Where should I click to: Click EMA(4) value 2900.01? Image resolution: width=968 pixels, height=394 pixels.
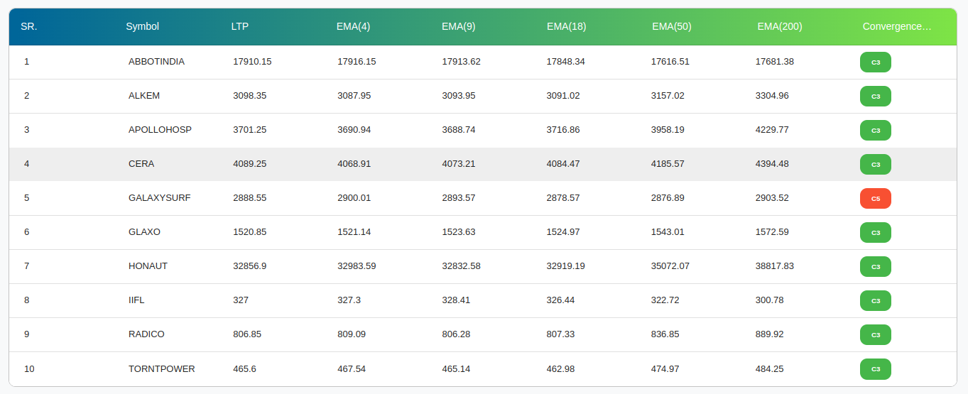pos(354,198)
